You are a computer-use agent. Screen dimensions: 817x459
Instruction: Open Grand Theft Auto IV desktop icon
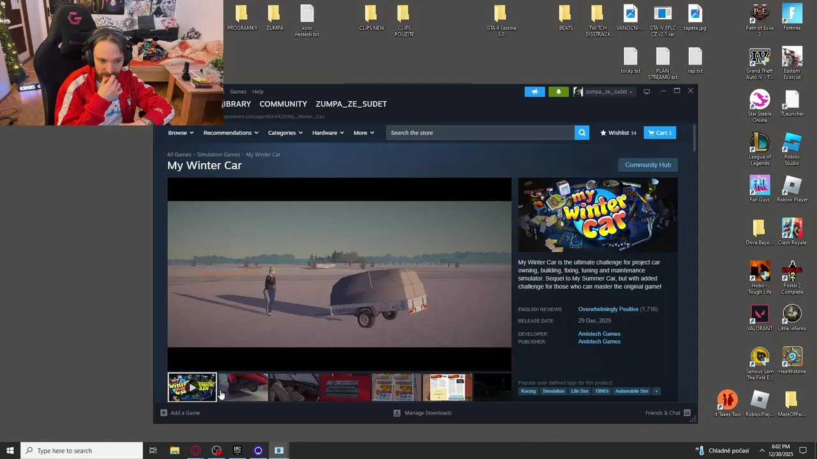pyautogui.click(x=760, y=64)
